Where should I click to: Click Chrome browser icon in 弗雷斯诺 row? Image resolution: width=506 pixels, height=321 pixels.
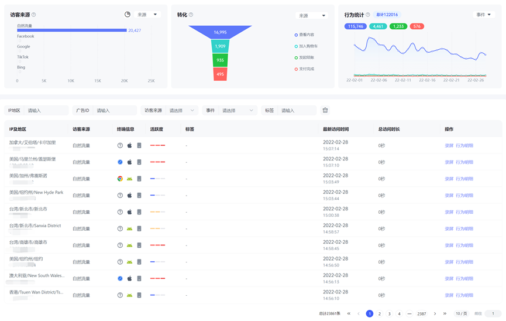[x=120, y=179]
